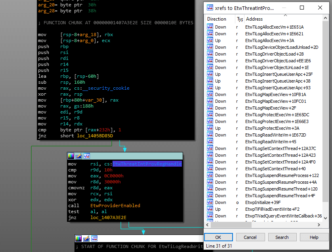
Task: Click the loc_1407A3E2E jump target
Action: click(x=108, y=217)
